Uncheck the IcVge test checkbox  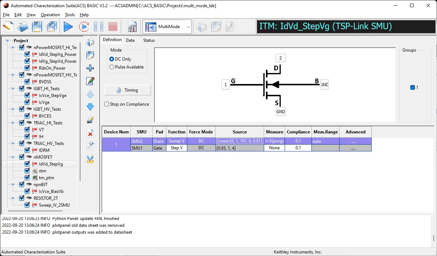(27, 102)
